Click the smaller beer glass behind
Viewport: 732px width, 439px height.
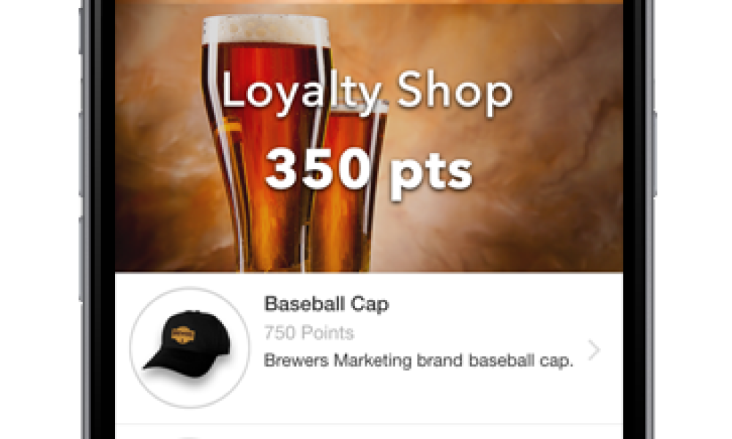point(355,187)
